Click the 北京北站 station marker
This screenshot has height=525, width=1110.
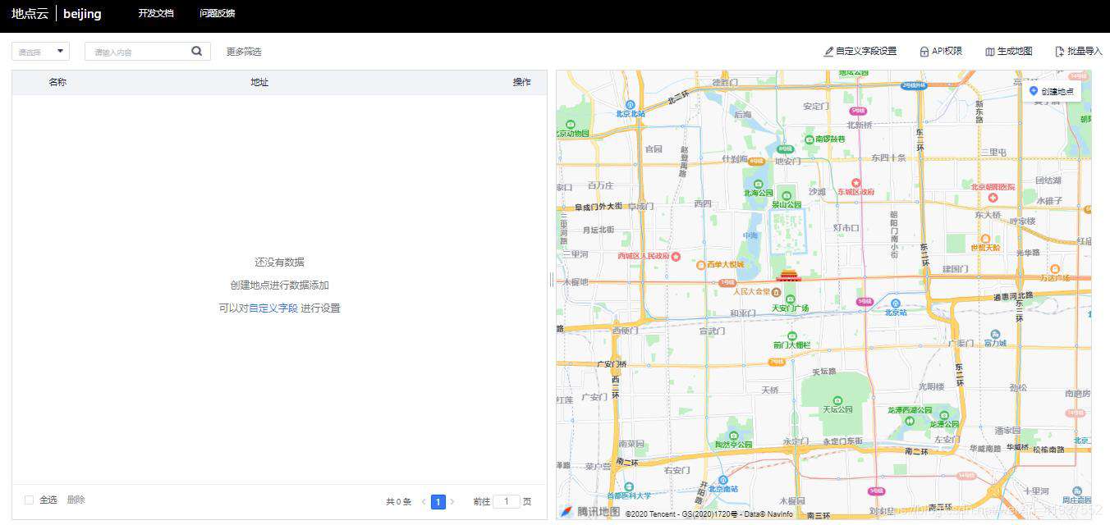click(631, 105)
